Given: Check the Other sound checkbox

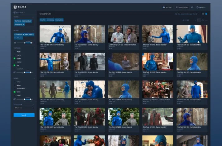Looking at the screenshot, I should coord(14,95).
